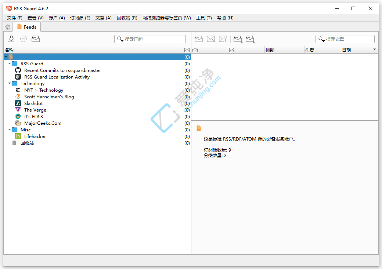Select the 回收站 tree item
Image resolution: width=382 pixels, height=269 pixels.
pyautogui.click(x=27, y=143)
